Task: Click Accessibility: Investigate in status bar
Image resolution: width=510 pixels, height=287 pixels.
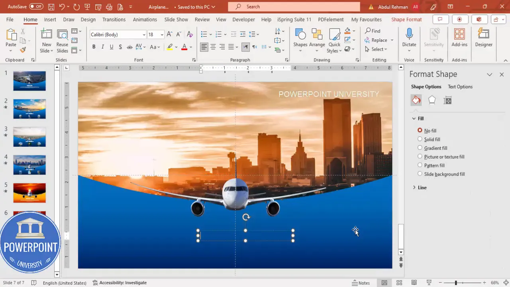Action: (x=120, y=283)
